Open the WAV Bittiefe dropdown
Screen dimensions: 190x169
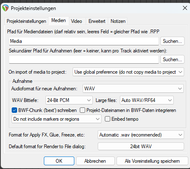[69, 100]
